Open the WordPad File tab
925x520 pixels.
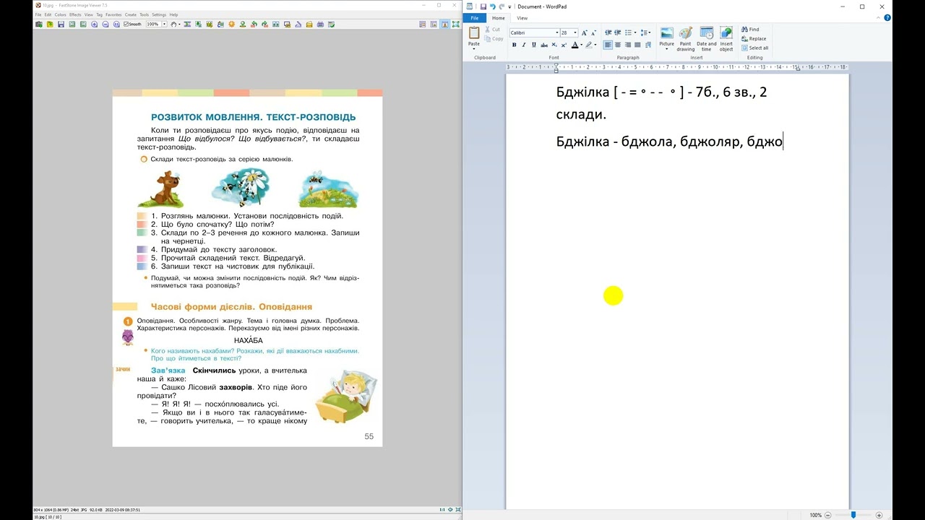click(x=474, y=18)
